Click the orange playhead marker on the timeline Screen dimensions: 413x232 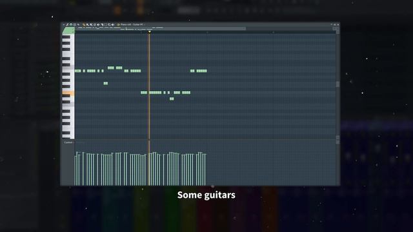149,32
